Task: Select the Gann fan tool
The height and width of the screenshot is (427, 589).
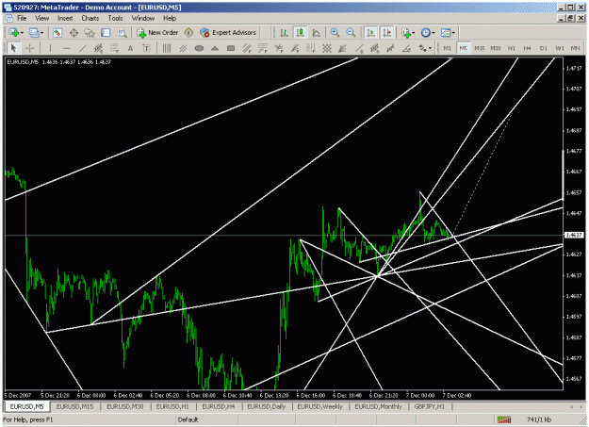Action: click(x=342, y=48)
